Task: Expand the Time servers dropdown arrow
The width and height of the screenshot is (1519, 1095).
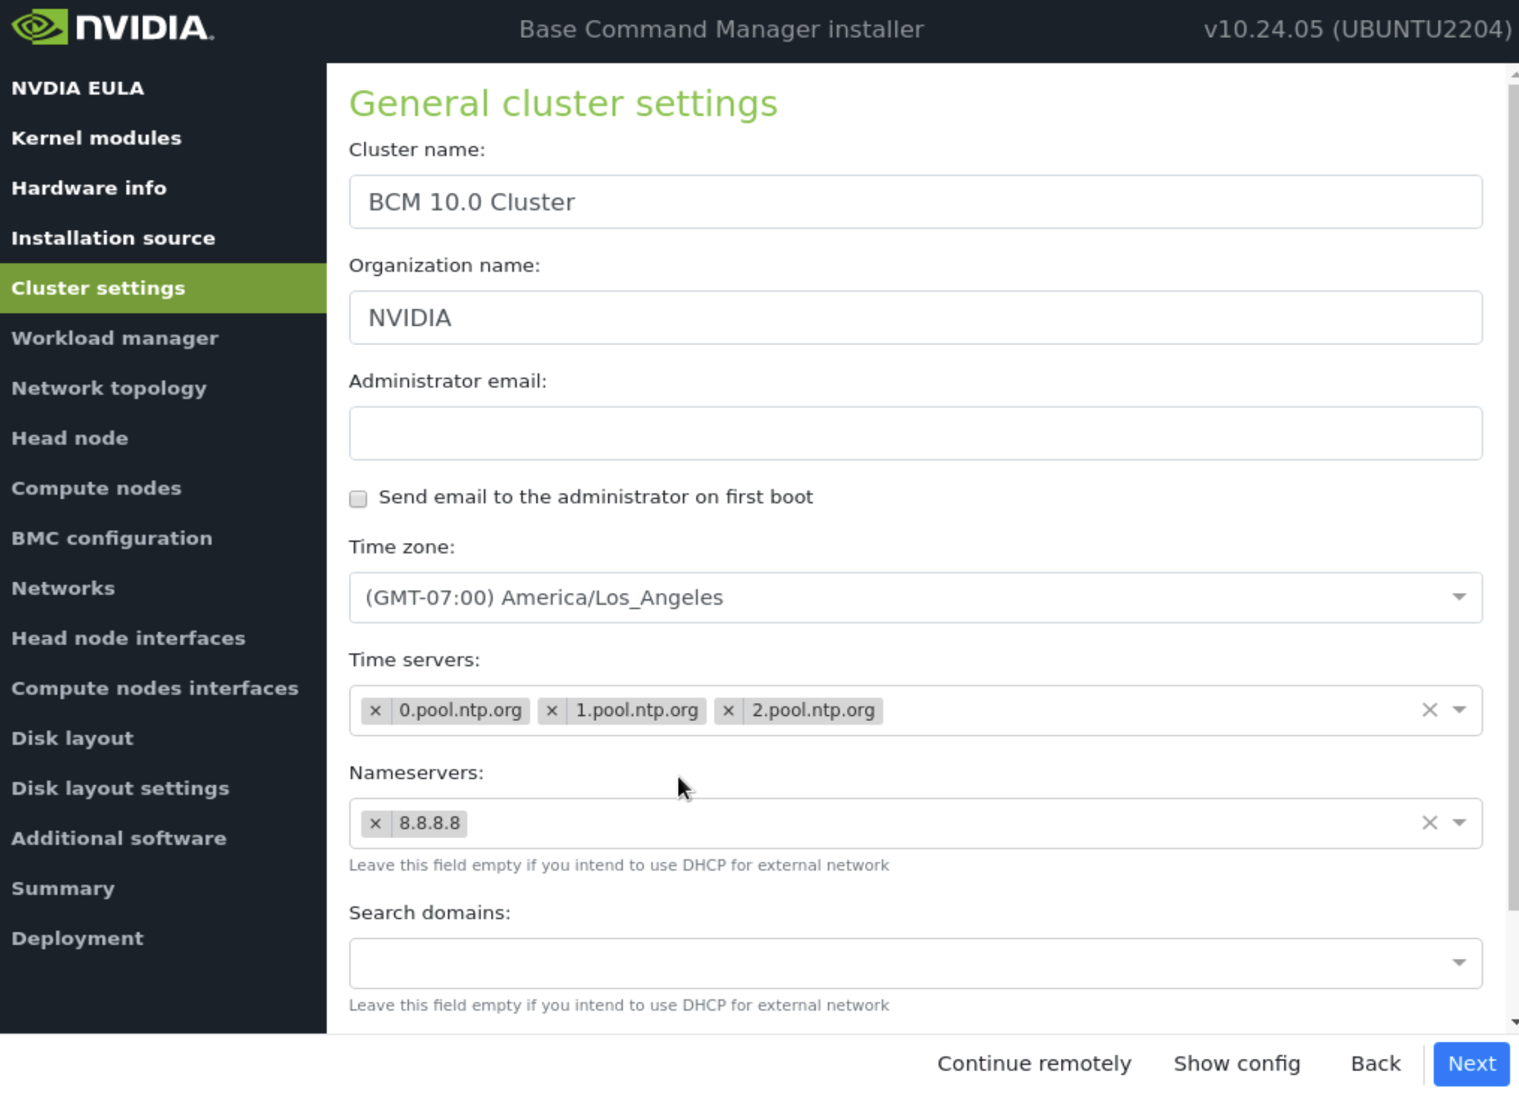Action: pos(1459,709)
